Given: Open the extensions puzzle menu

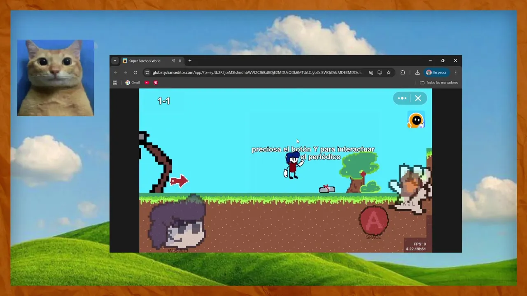Looking at the screenshot, I should (403, 72).
